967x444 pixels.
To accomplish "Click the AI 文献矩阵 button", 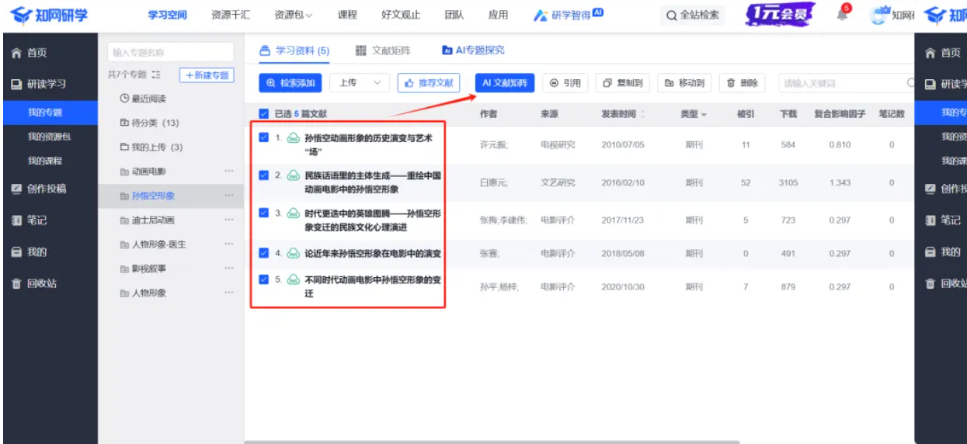I will click(505, 83).
